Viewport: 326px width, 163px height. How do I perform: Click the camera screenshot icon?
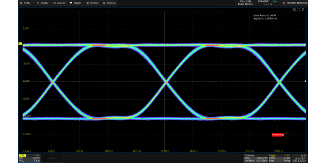294,9
